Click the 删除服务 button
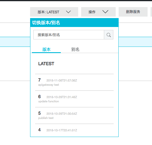 (133, 12)
